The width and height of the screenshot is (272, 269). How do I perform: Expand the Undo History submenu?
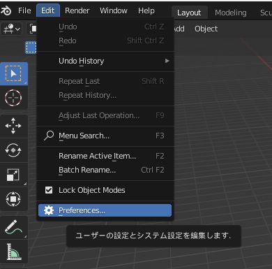coord(105,61)
